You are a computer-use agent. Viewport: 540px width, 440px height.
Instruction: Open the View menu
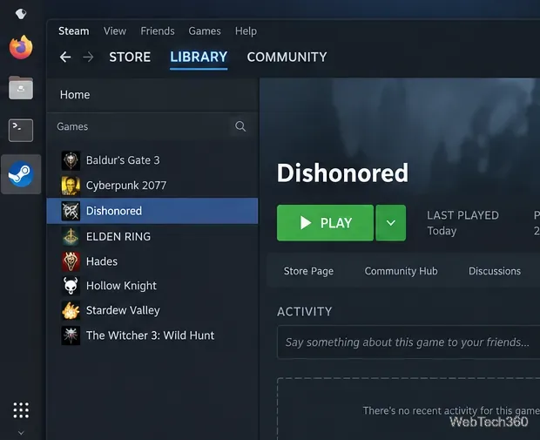[115, 31]
